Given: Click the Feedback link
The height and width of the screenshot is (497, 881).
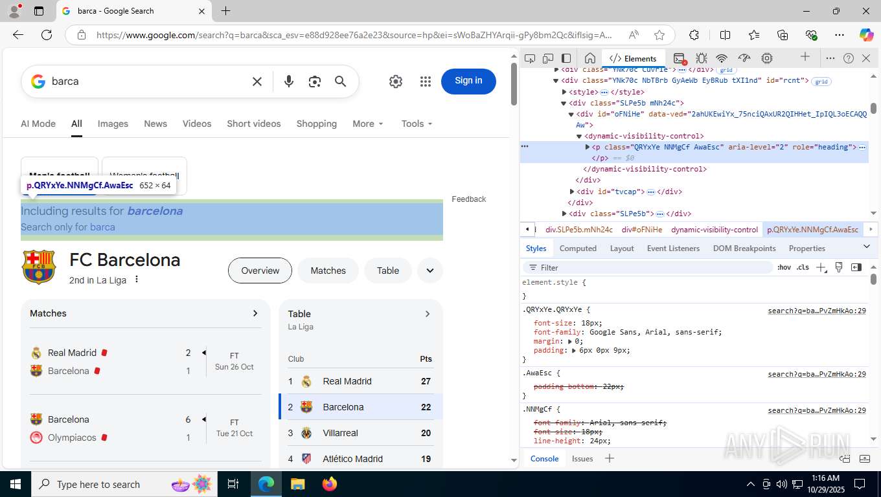Looking at the screenshot, I should click(x=469, y=199).
